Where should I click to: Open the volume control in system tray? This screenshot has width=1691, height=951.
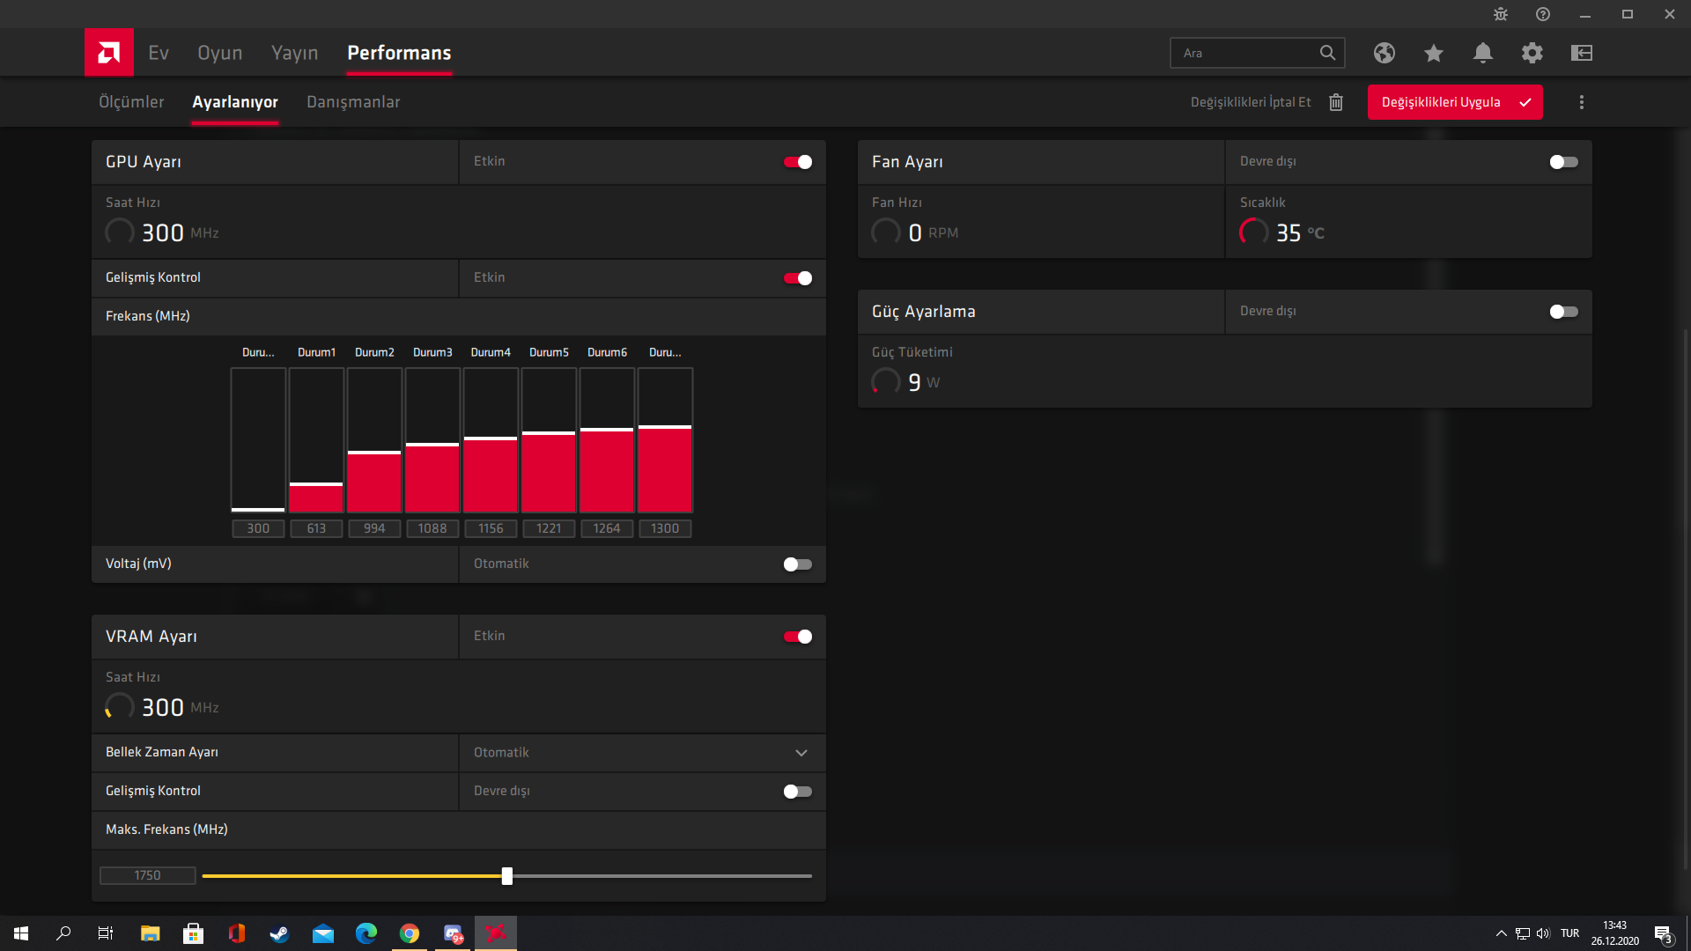pos(1543,933)
